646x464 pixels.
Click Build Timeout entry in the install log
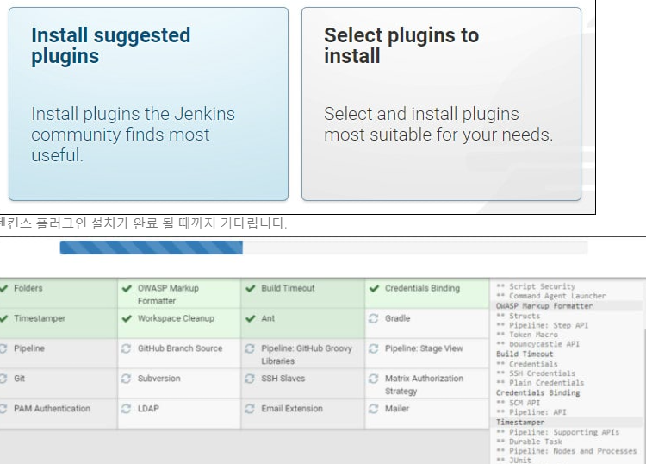point(525,354)
